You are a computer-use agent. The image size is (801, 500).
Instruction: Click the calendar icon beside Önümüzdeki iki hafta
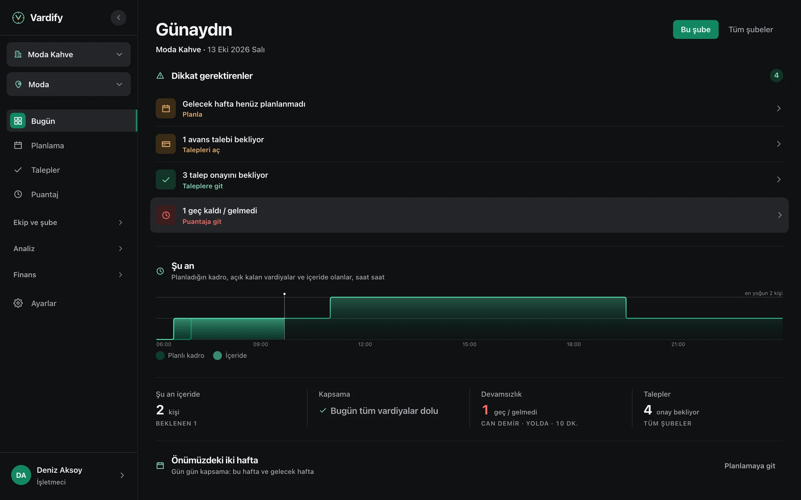(x=160, y=465)
